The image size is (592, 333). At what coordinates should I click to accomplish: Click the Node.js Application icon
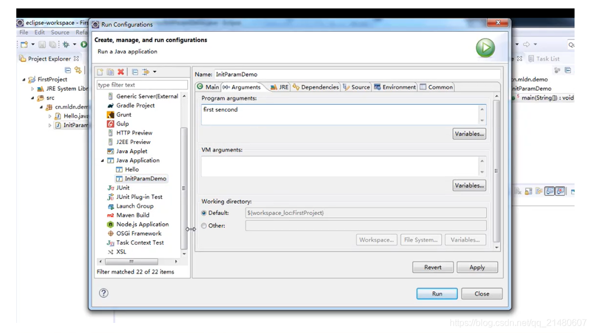coord(110,224)
